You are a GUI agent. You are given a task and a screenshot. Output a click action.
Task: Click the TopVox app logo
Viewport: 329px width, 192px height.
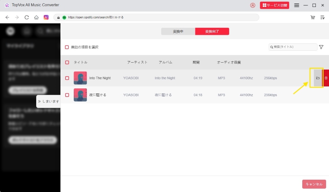click(7, 5)
